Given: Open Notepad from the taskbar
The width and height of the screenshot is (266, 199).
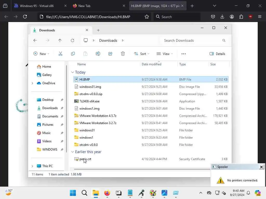Looking at the screenshot, I should [x=130, y=193].
